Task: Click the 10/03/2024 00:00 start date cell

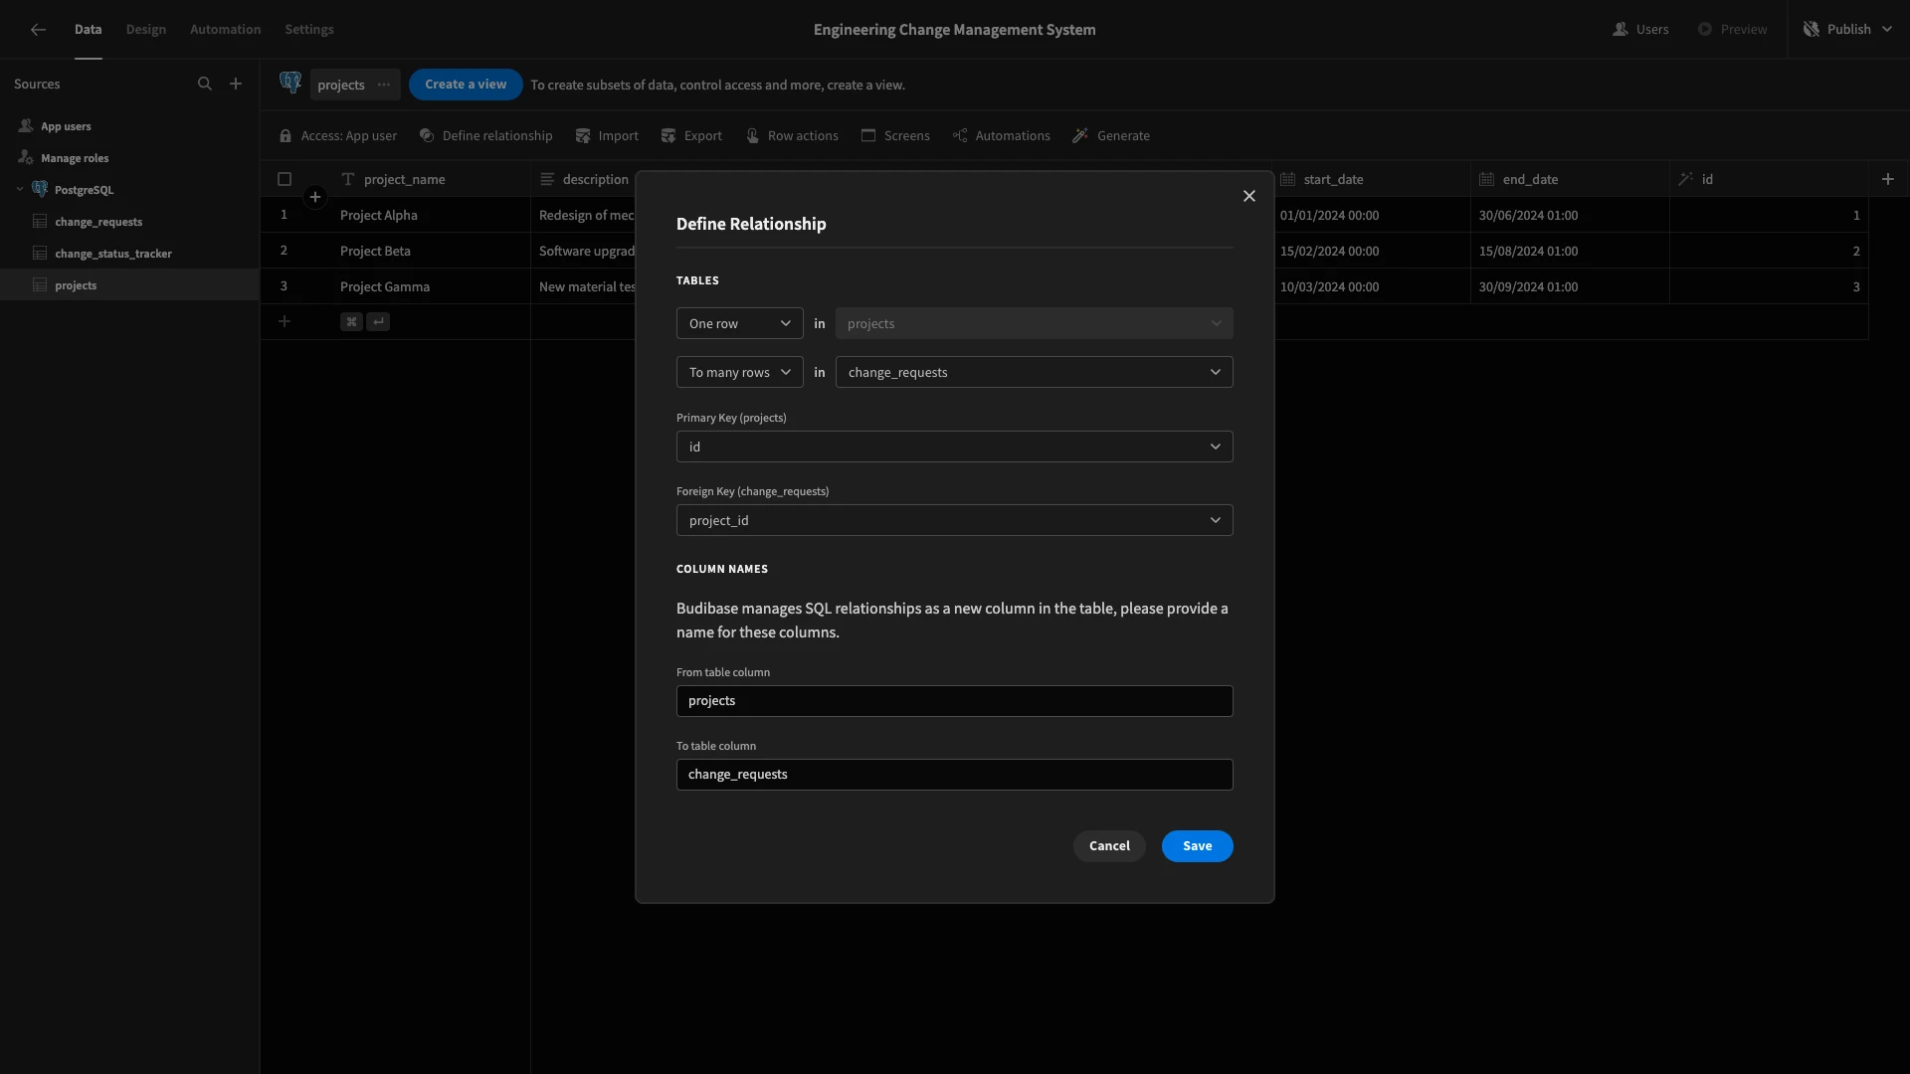Action: pos(1371,286)
